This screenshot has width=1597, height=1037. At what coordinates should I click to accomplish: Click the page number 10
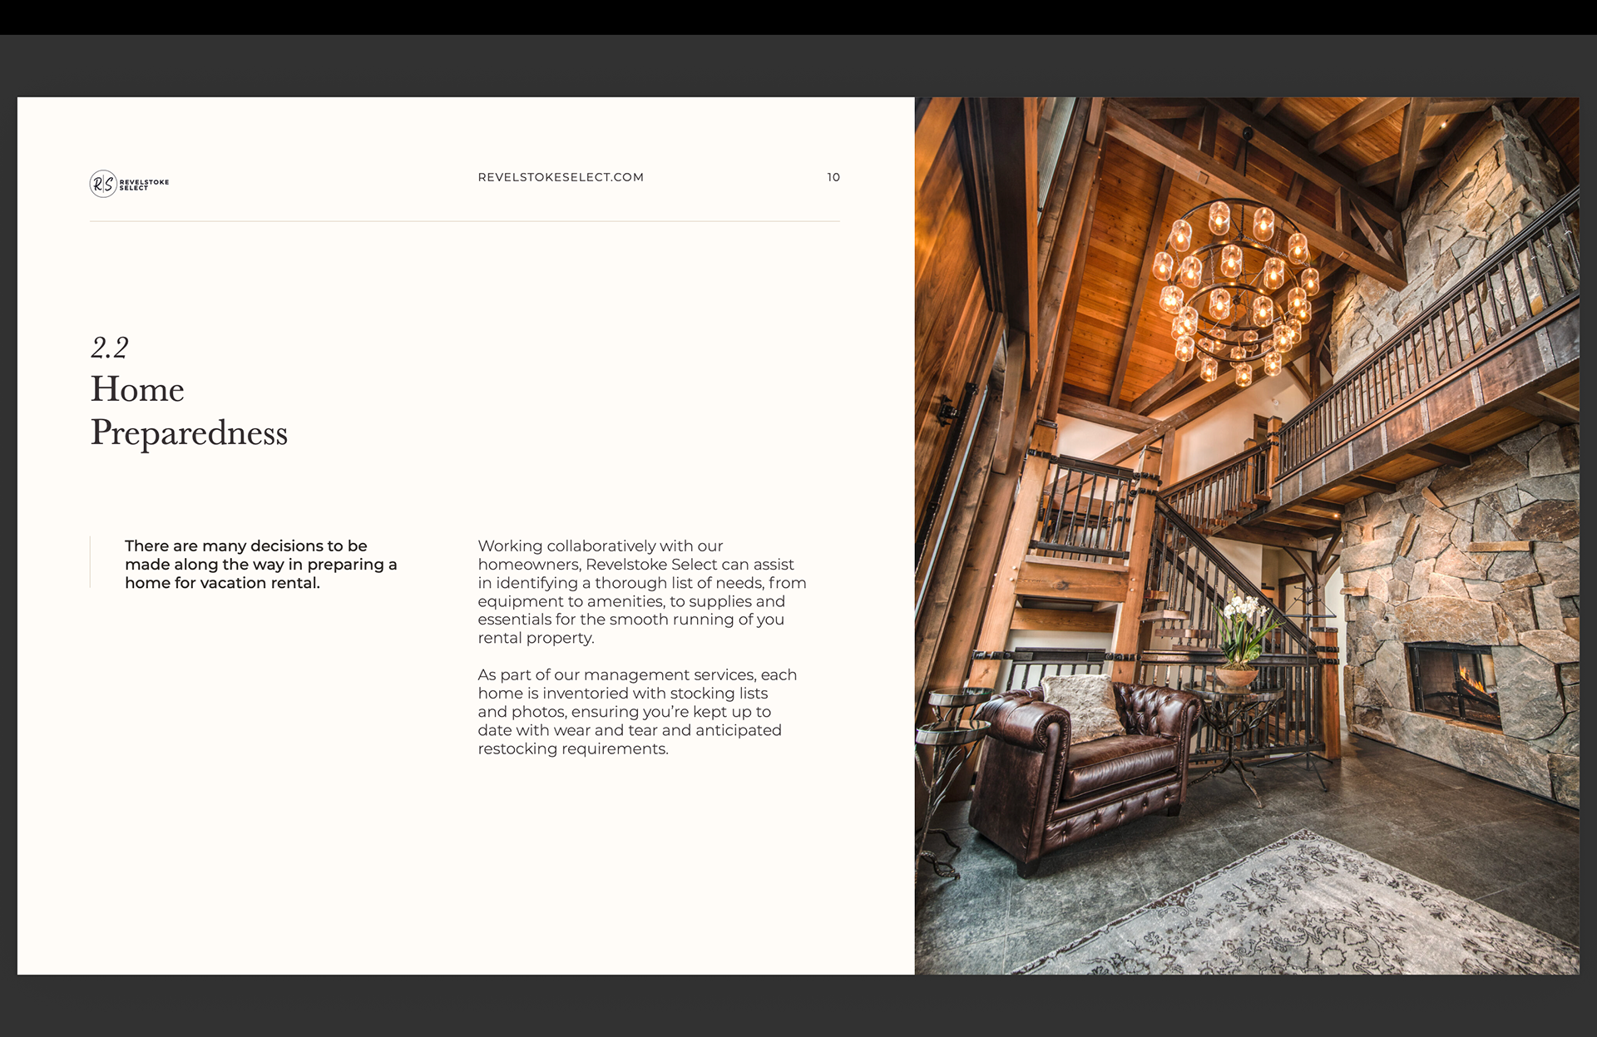point(833,177)
